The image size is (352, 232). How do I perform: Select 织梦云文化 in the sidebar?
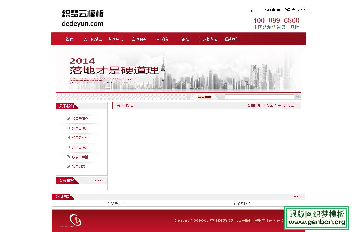coord(80,138)
